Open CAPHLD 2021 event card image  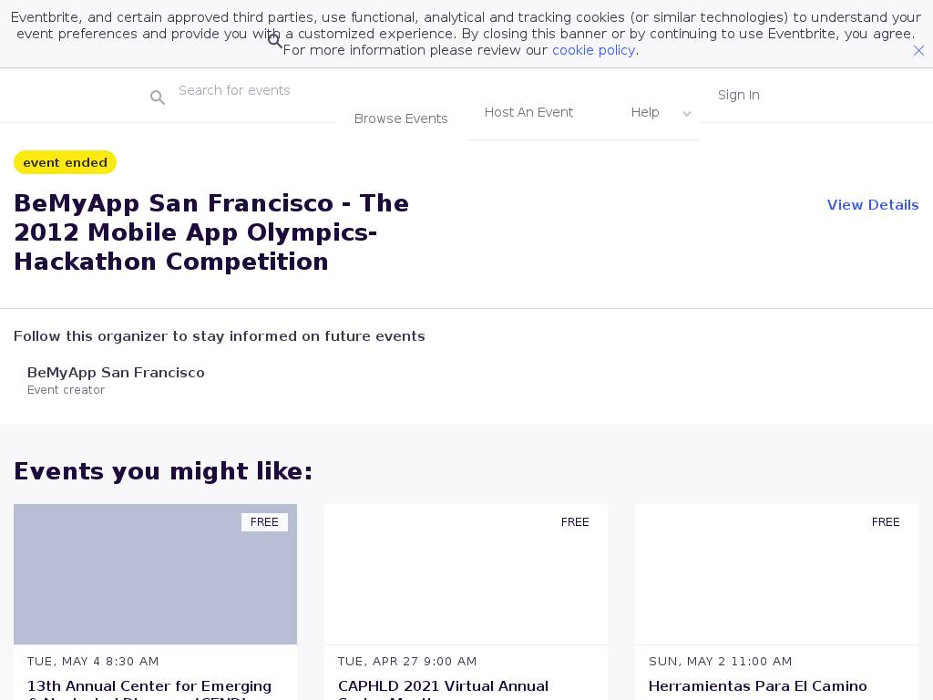tap(466, 574)
